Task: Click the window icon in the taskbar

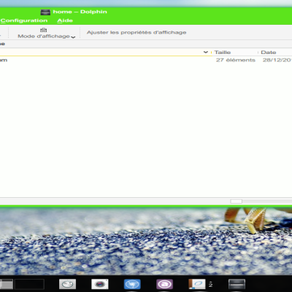Action: point(7,284)
